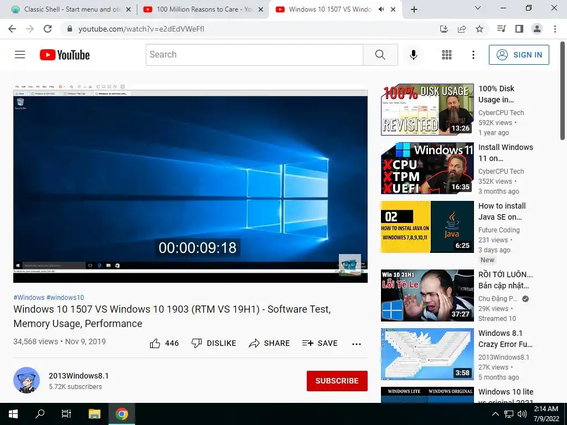Like the video with thumbs up
This screenshot has width=567, height=425.
[164, 343]
